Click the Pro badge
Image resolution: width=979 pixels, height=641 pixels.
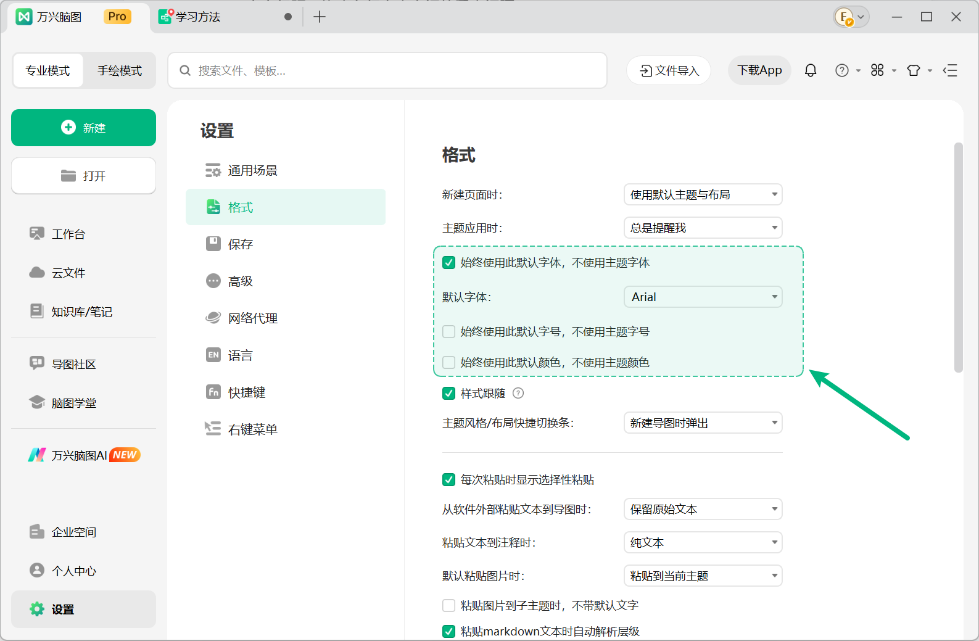pyautogui.click(x=117, y=17)
